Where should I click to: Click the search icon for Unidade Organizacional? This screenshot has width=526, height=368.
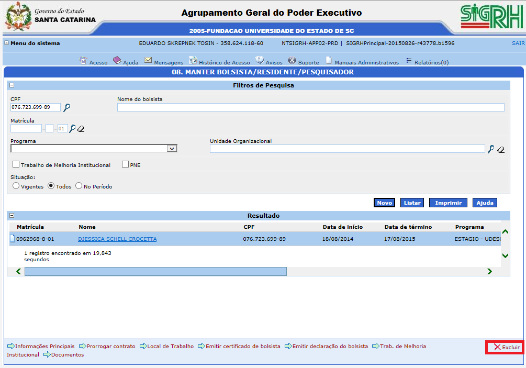pyautogui.click(x=490, y=149)
